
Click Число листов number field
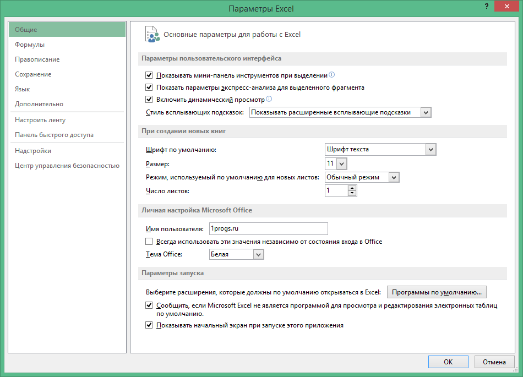(x=336, y=190)
